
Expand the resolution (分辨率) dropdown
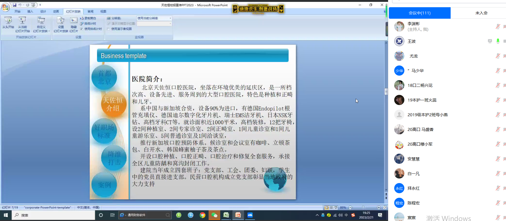click(x=170, y=18)
